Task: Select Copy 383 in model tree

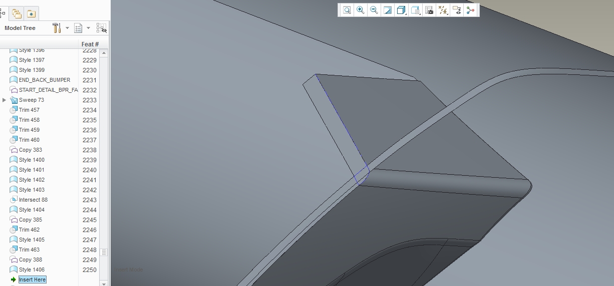Action: point(31,150)
